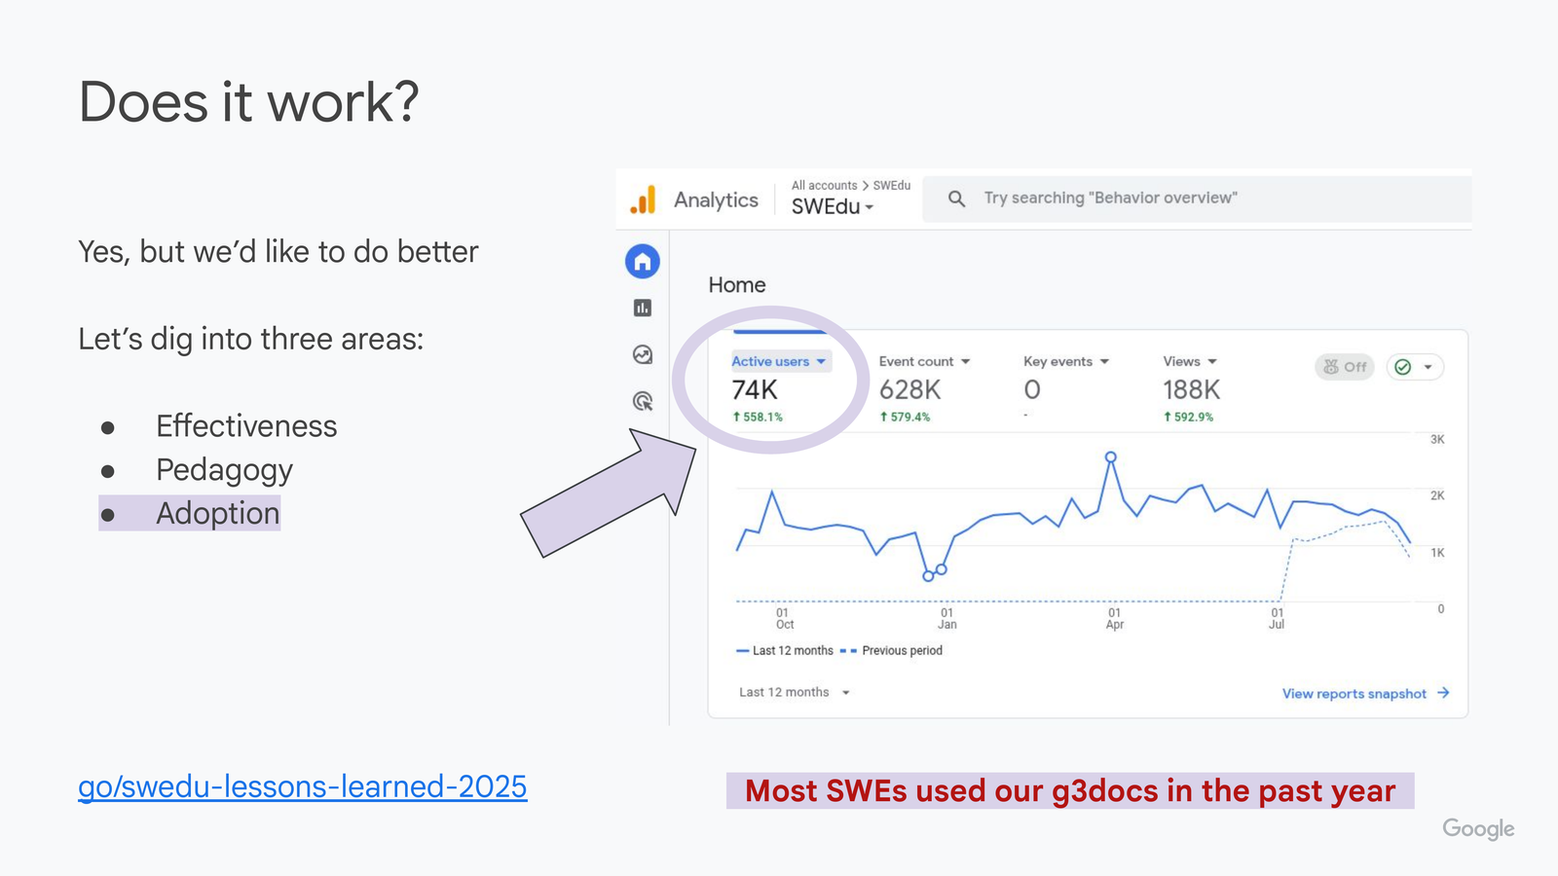Click the 188K views value
This screenshot has height=876, width=1558.
point(1191,390)
